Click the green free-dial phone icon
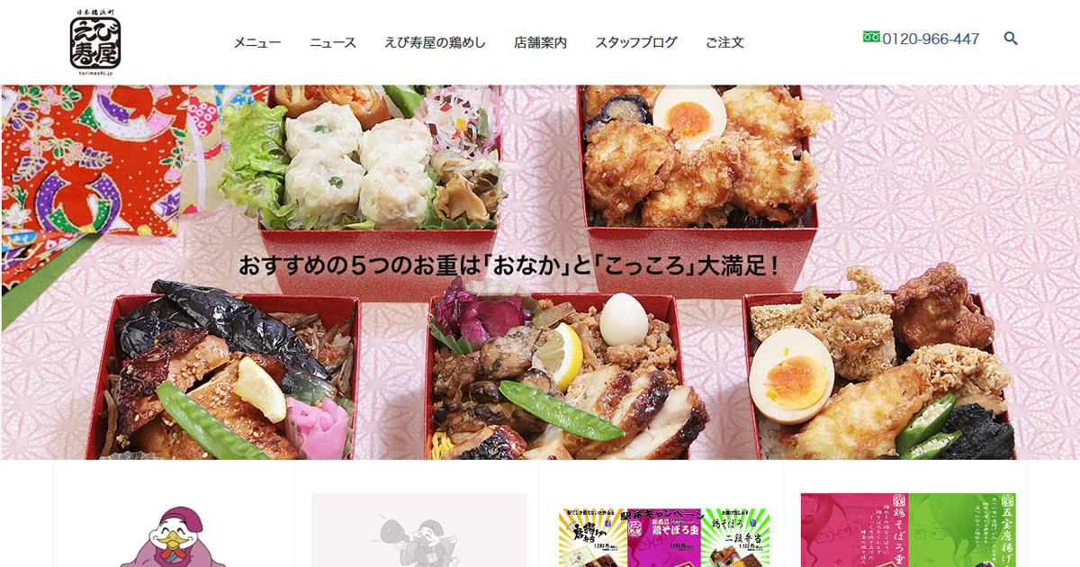Viewport: 1080px width, 567px height. point(871,37)
